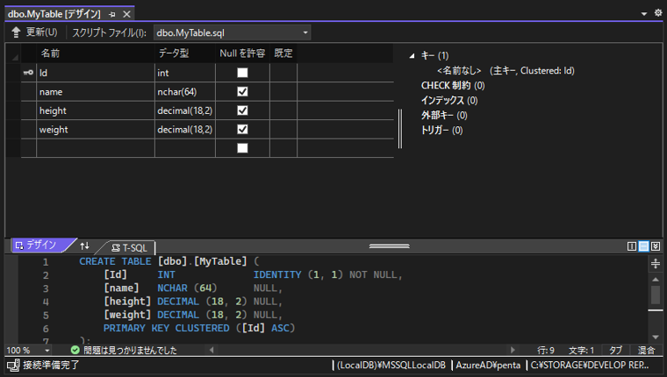The width and height of the screenshot is (667, 377).
Task: Select the name column name cell
Action: pyautogui.click(x=96, y=92)
